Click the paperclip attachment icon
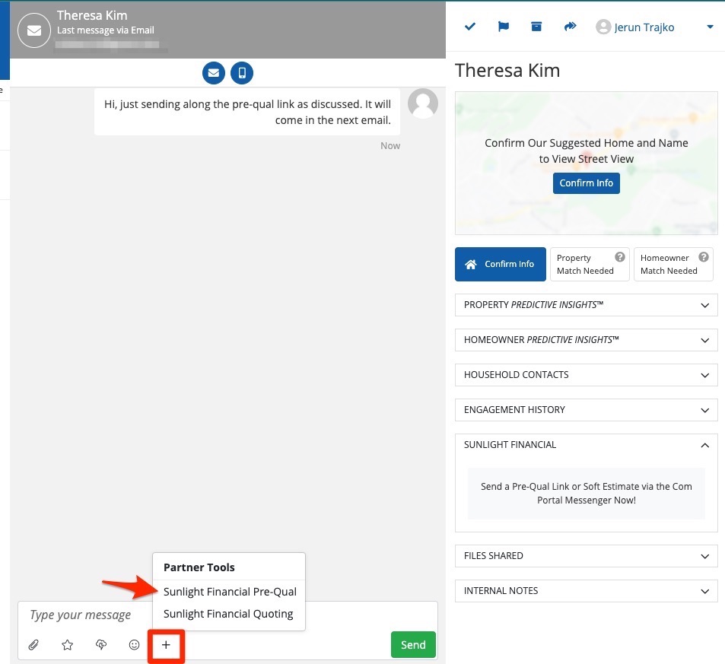Screen dimensions: 725x664 (33, 645)
